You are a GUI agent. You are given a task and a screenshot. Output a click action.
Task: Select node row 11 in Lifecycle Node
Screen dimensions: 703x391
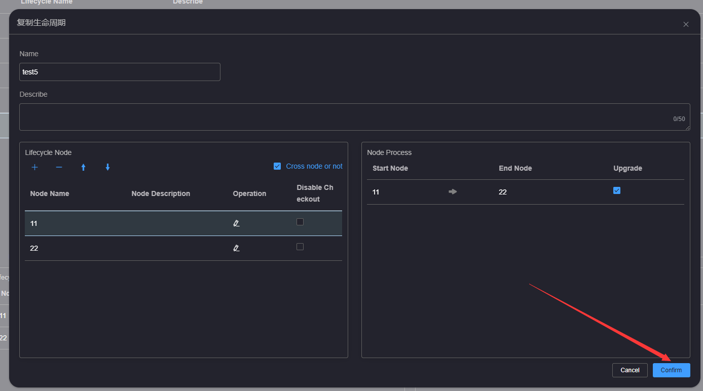[x=183, y=223]
